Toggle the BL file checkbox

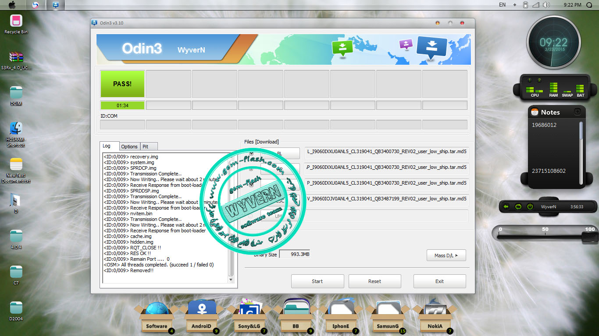coord(251,153)
